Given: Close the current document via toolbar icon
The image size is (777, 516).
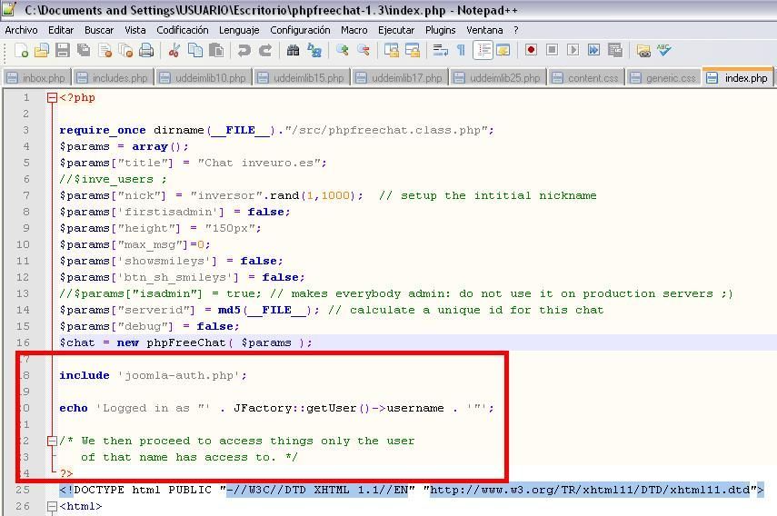Looking at the screenshot, I should (105, 50).
